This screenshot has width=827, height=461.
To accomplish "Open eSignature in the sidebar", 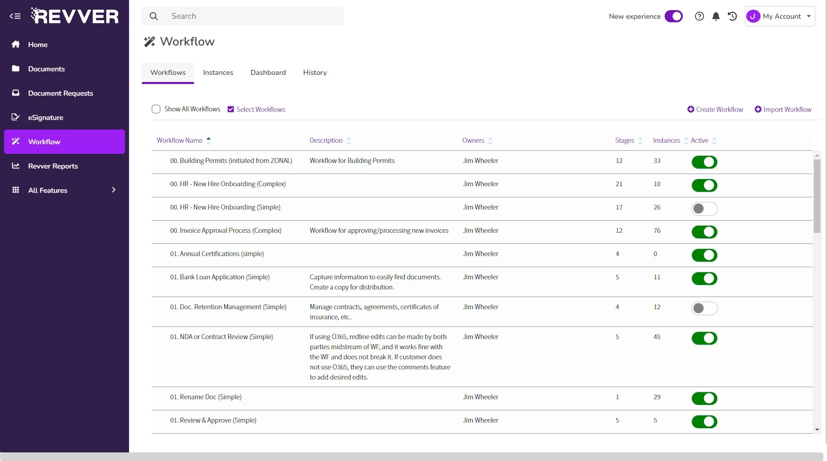I will coord(64,117).
